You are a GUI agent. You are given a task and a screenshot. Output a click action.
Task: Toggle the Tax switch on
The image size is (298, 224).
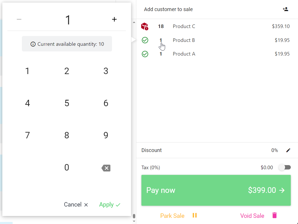tap(285, 167)
